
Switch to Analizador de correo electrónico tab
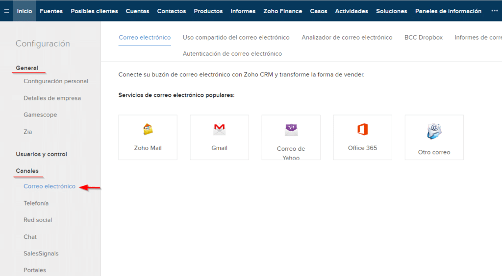347,37
